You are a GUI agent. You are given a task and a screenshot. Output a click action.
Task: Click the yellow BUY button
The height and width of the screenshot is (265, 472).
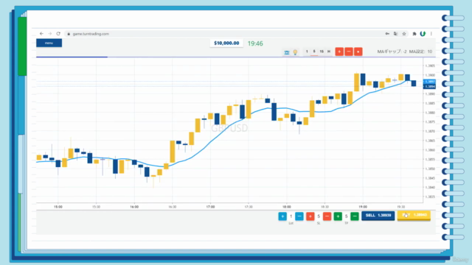pos(414,216)
